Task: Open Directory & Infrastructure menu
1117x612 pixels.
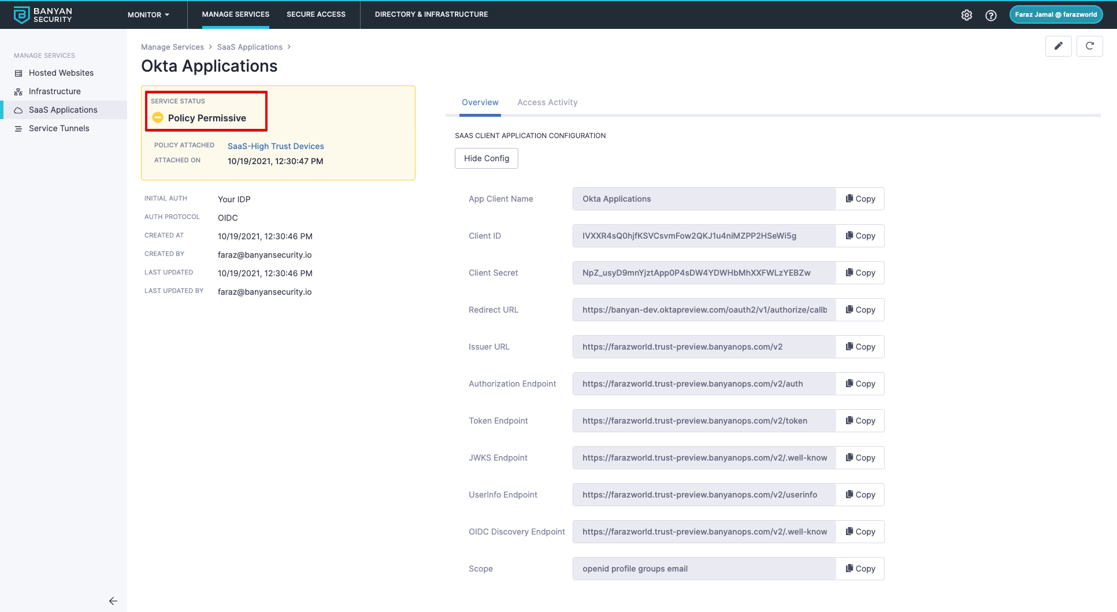Action: click(431, 14)
